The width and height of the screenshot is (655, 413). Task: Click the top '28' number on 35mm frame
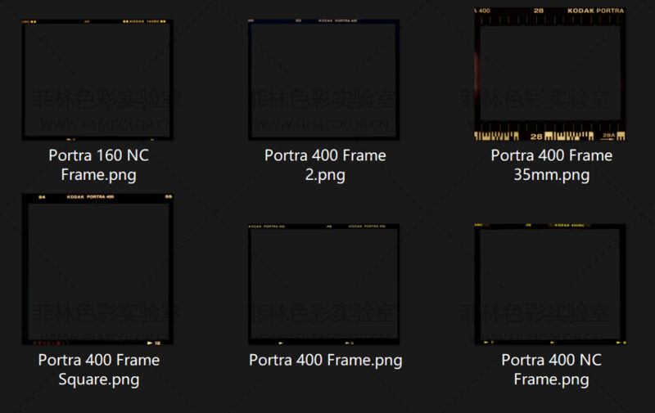pos(538,11)
